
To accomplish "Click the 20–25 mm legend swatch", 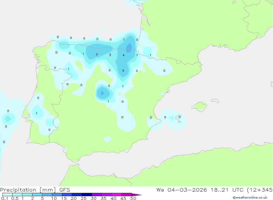I will click(77, 195).
